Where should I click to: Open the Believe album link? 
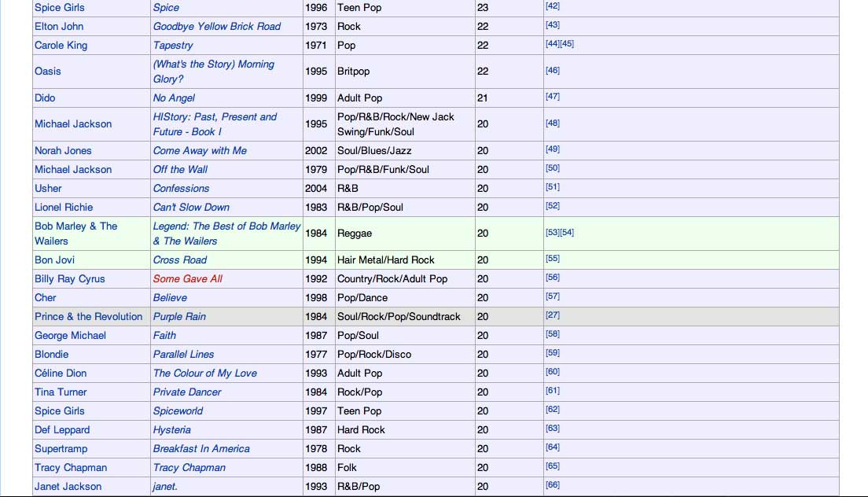coord(170,298)
